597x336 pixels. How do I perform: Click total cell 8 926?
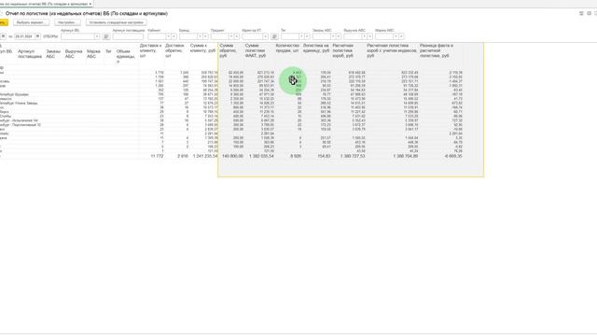pos(296,156)
